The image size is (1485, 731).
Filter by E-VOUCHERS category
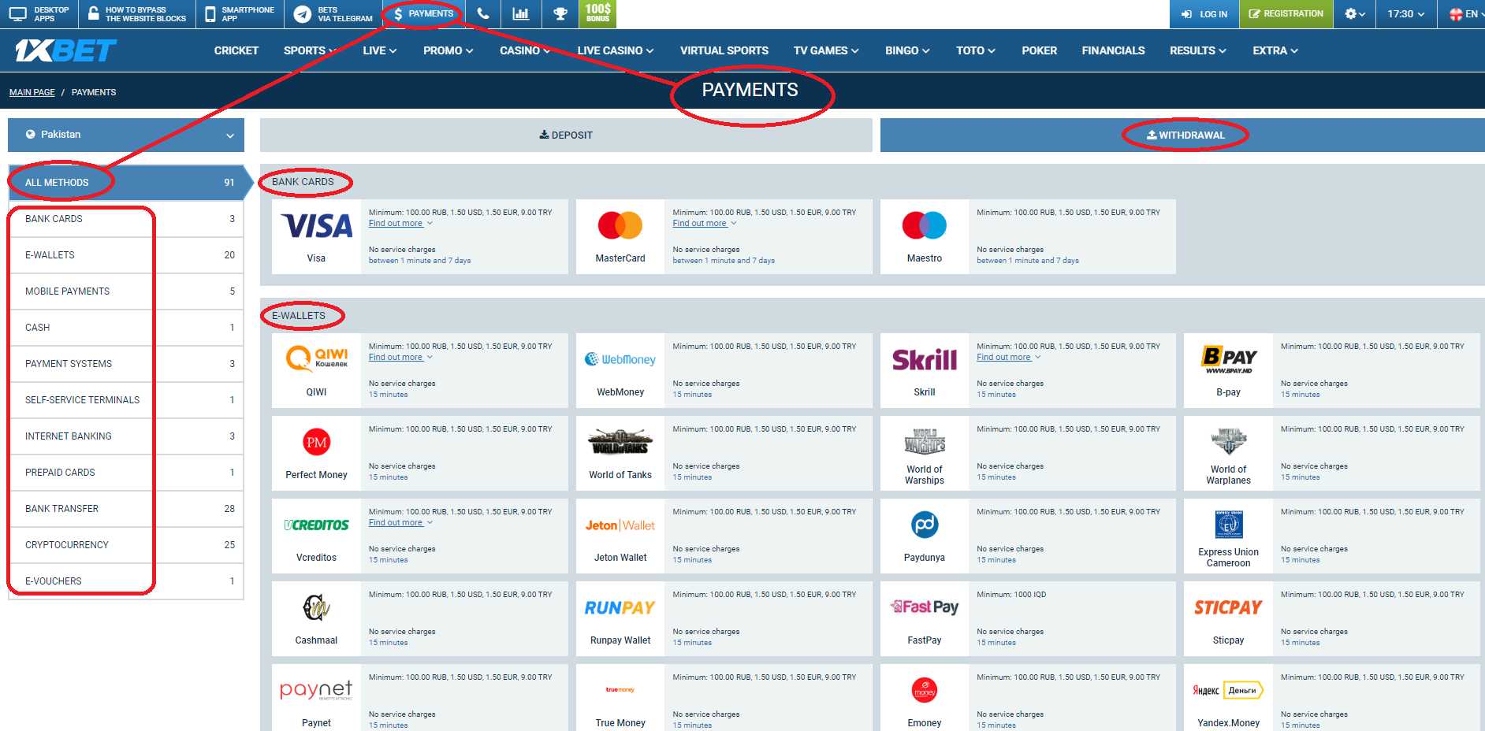point(126,581)
